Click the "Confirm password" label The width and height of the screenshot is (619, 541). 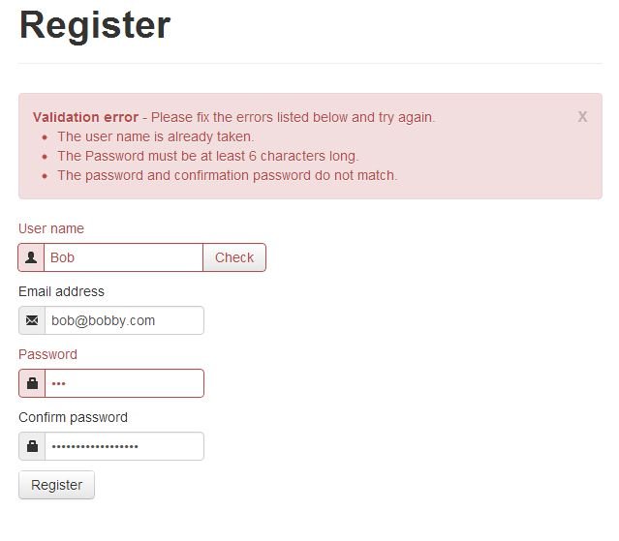click(x=73, y=417)
